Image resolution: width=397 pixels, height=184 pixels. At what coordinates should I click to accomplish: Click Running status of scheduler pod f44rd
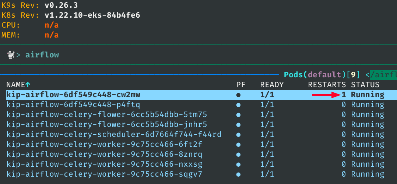coord(368,135)
